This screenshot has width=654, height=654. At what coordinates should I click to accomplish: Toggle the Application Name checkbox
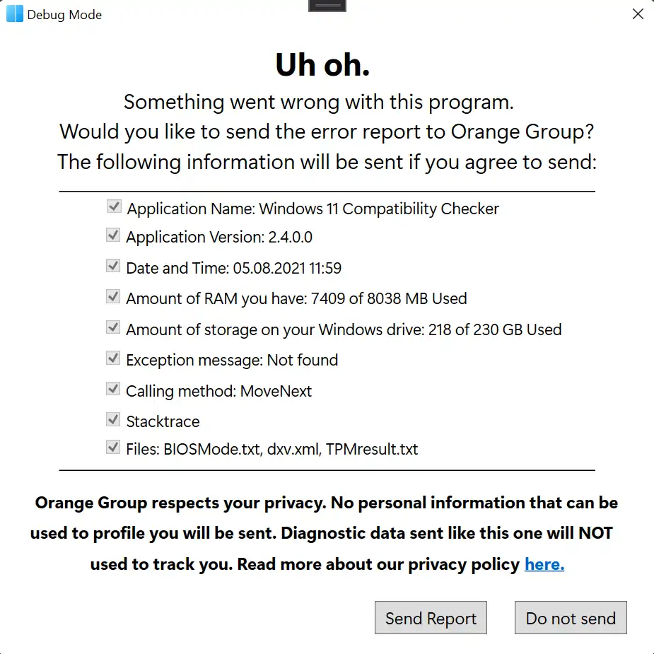[x=114, y=206]
